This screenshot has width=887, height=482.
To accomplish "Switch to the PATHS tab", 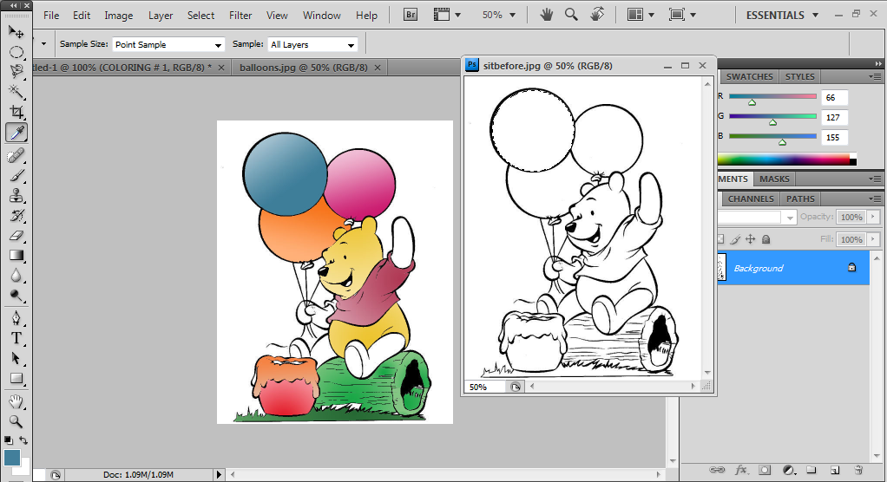I will 800,199.
